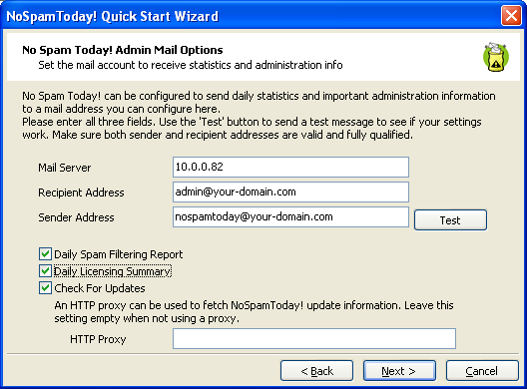Click the 'Set the mail account' subtitle

point(191,65)
